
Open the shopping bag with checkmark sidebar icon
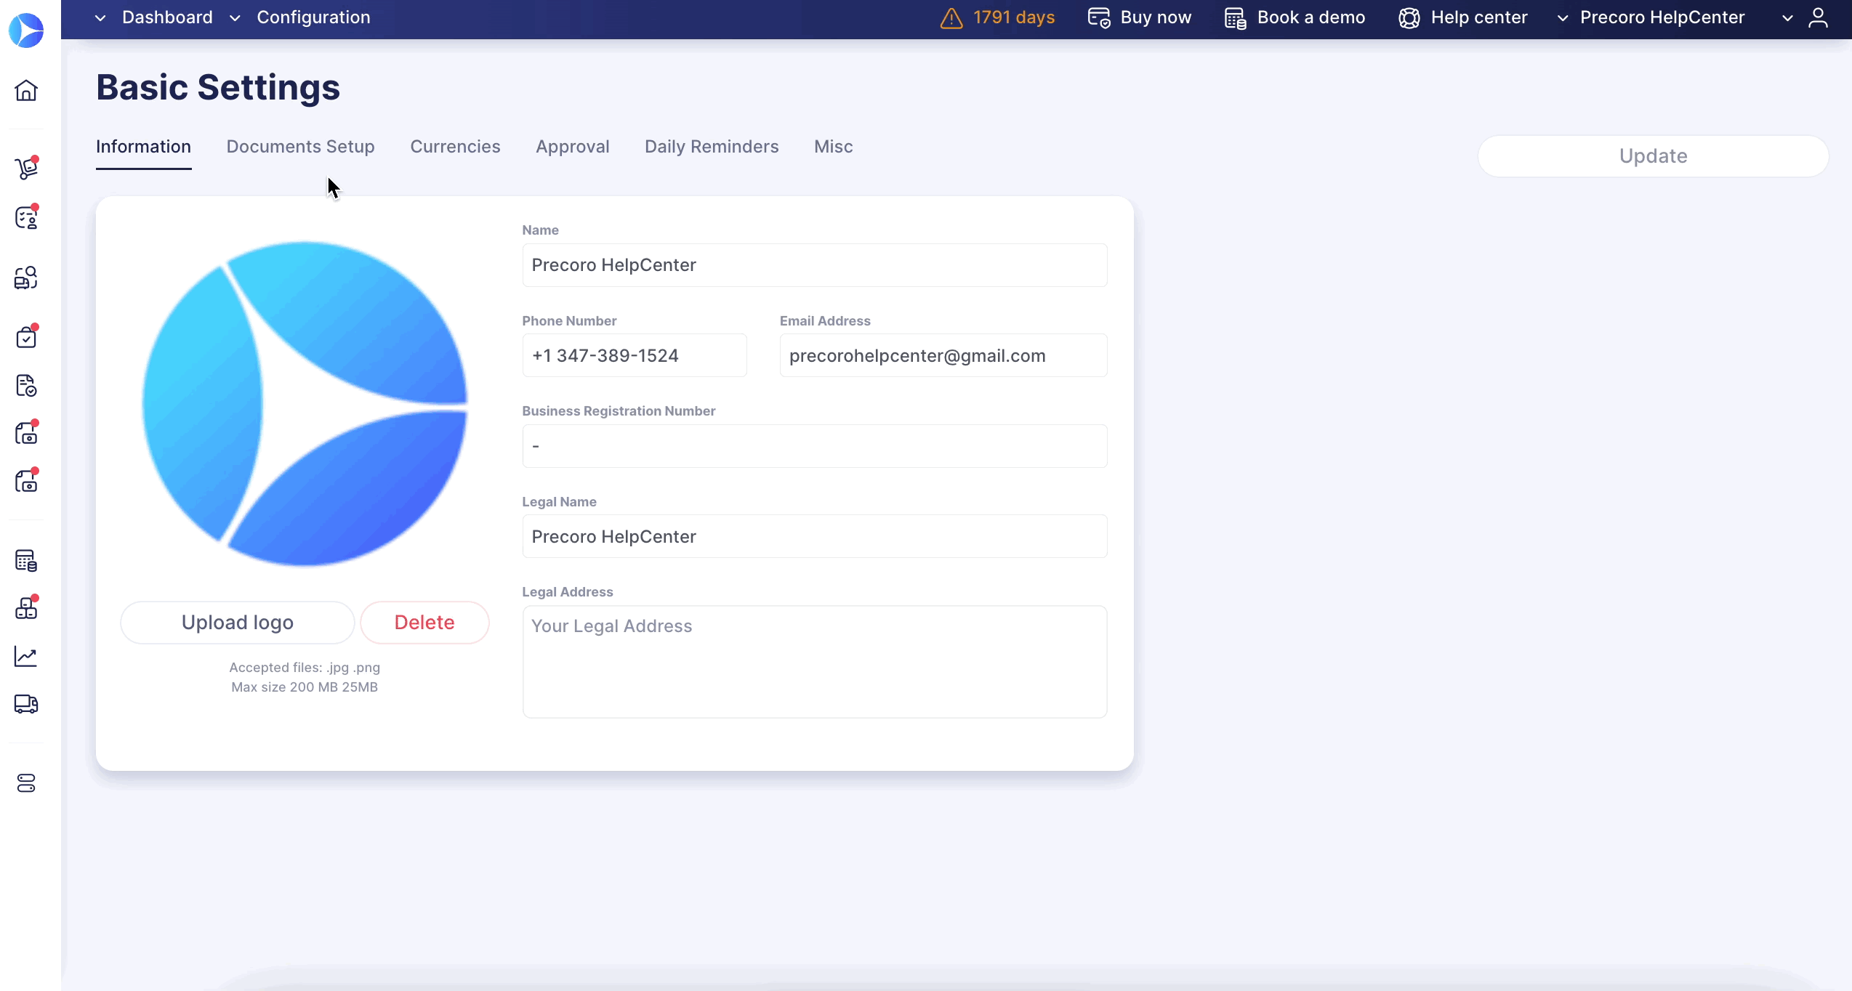click(x=26, y=336)
